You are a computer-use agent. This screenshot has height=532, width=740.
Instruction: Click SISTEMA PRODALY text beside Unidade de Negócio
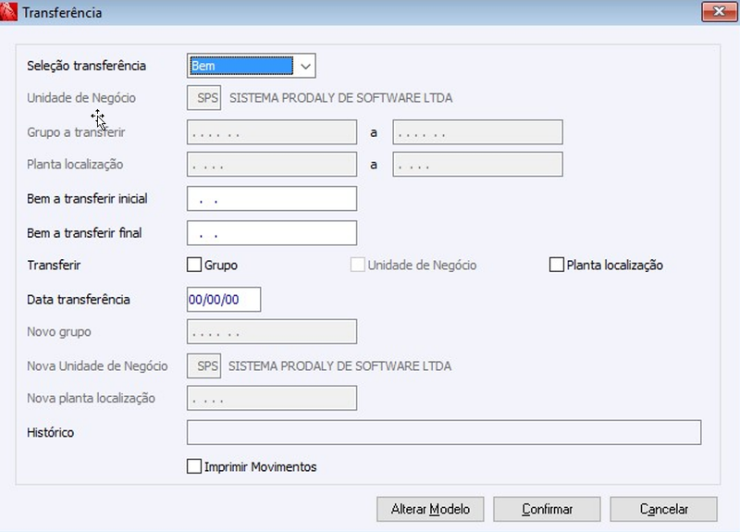340,98
